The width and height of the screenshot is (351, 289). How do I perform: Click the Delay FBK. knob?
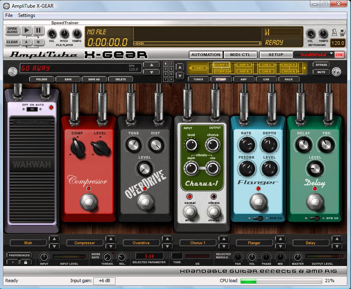pos(327,144)
